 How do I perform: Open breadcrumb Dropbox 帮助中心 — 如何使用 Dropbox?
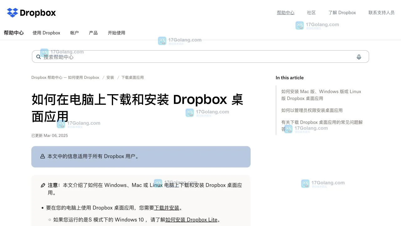[65, 78]
